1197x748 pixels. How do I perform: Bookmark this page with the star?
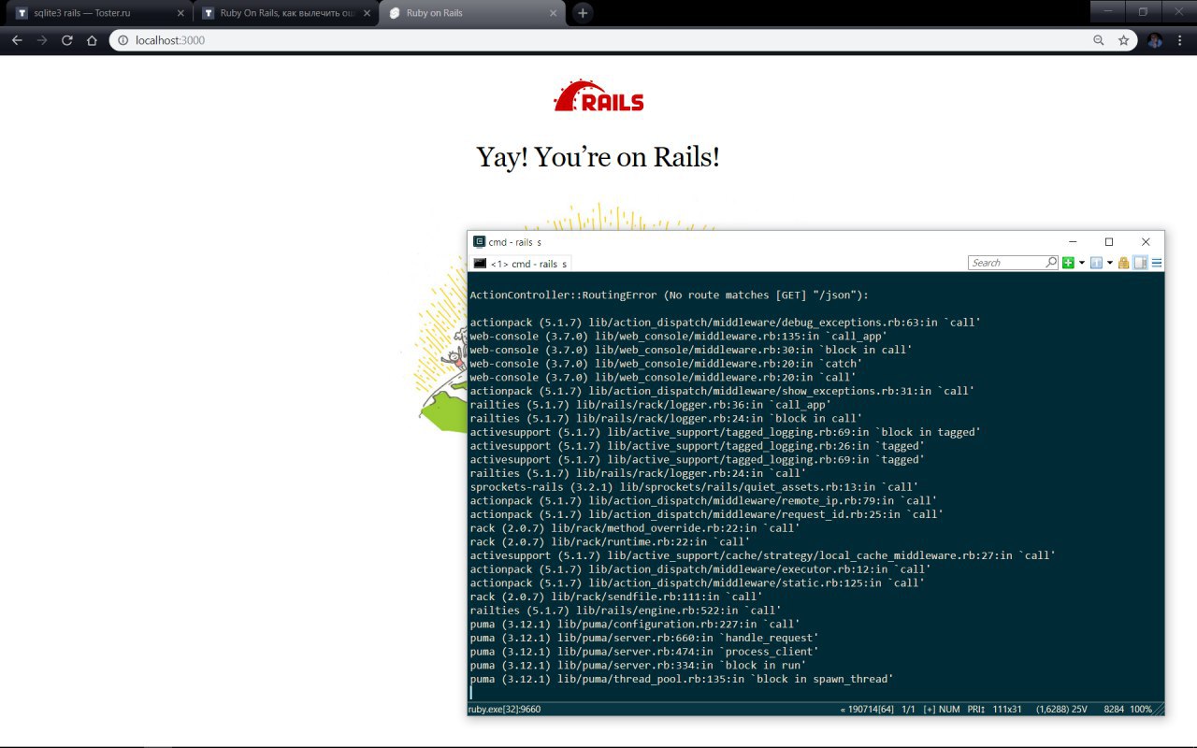[x=1123, y=40]
